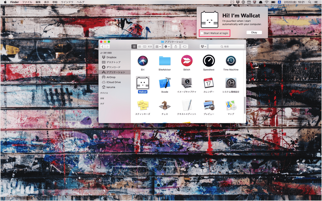Click the Finder 検索 search field
The height and width of the screenshot is (201, 322).
[226, 46]
